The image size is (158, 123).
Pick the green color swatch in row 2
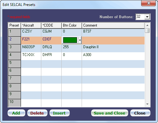[70, 40]
